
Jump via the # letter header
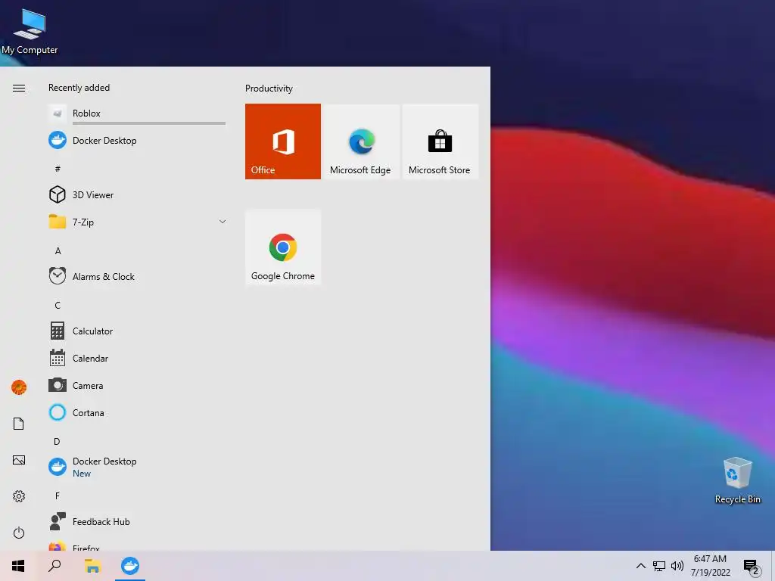click(58, 169)
